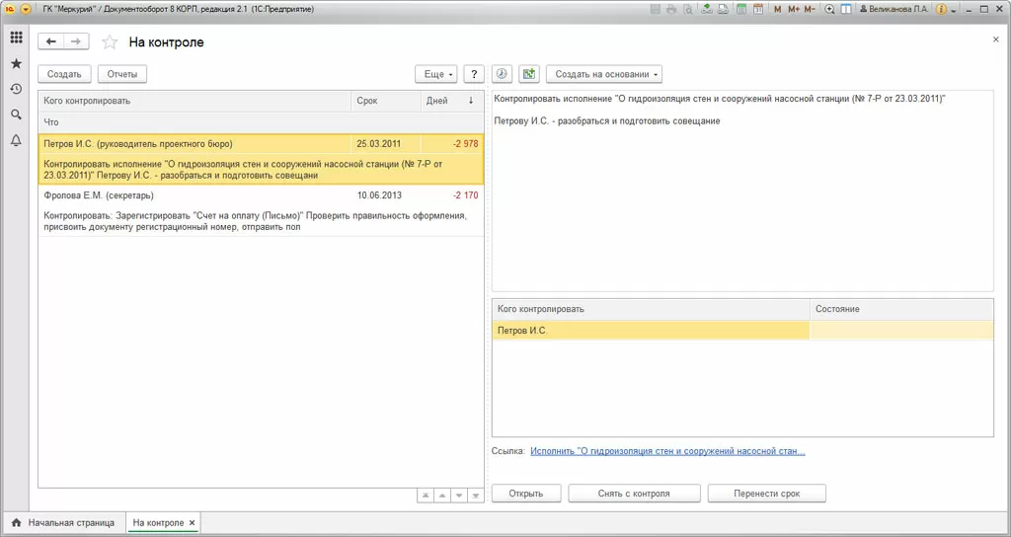This screenshot has width=1011, height=537.
Task: Sort by Дней column header
Action: pos(451,101)
